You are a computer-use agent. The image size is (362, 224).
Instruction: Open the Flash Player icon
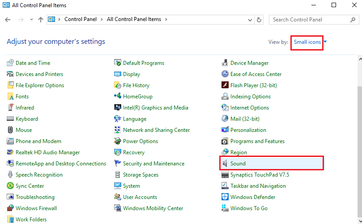225,85
